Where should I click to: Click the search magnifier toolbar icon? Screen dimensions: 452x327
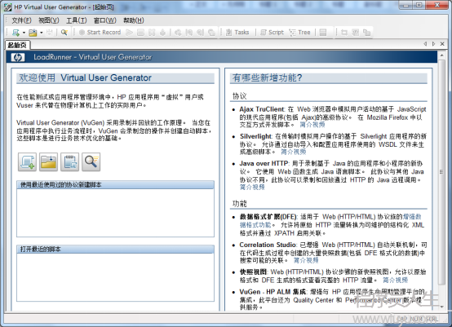(64, 33)
